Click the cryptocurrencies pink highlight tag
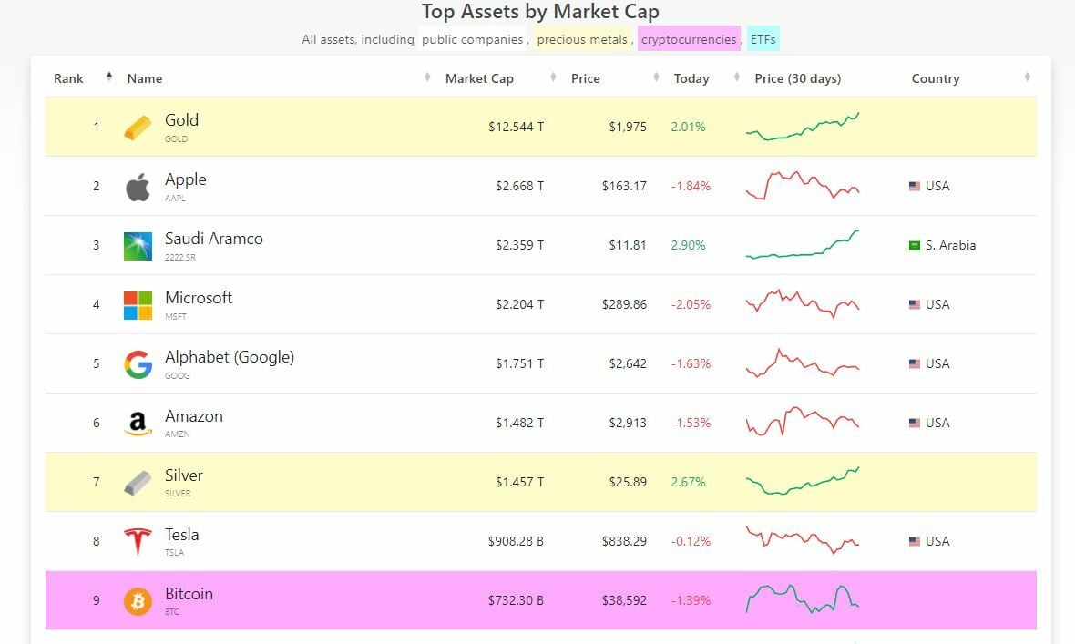The image size is (1075, 644). coord(688,40)
